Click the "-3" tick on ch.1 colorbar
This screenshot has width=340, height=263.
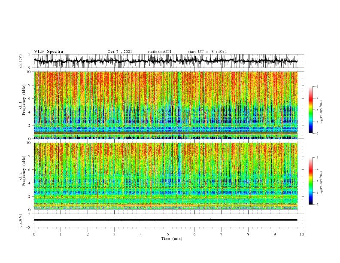(x=316, y=86)
